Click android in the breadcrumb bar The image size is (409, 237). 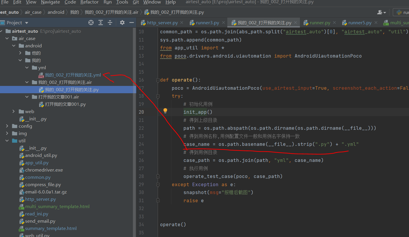[56, 12]
